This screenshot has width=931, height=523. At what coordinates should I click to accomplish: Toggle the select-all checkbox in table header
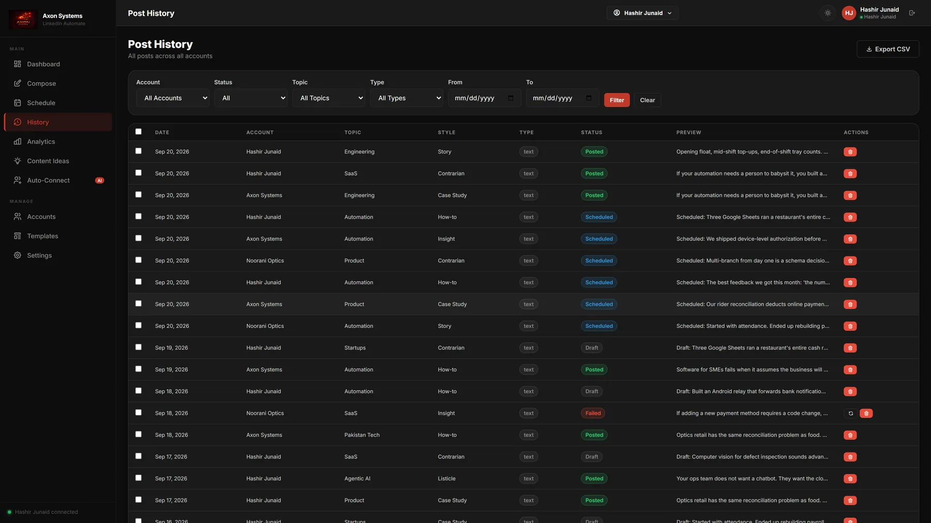[x=138, y=131]
